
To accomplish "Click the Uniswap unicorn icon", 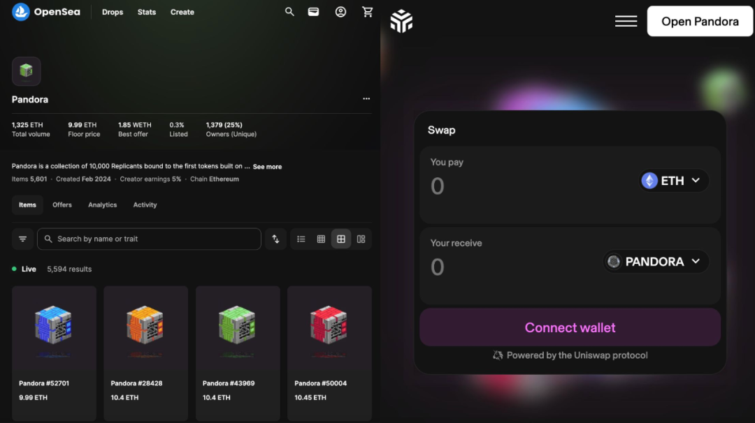I will [x=498, y=355].
